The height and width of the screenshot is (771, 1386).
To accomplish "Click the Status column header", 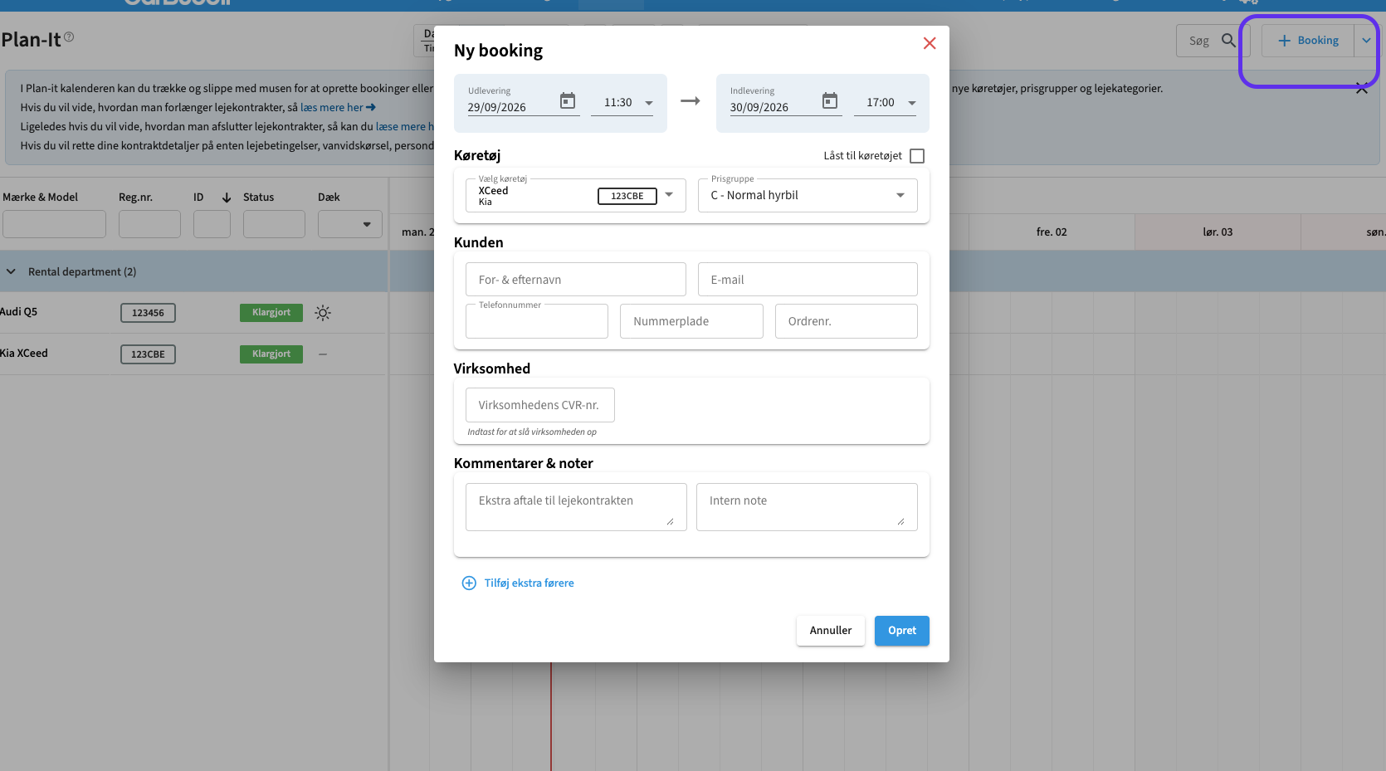I will (x=258, y=198).
